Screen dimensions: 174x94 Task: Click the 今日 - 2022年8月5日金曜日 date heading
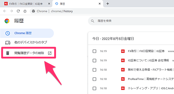point(113,39)
